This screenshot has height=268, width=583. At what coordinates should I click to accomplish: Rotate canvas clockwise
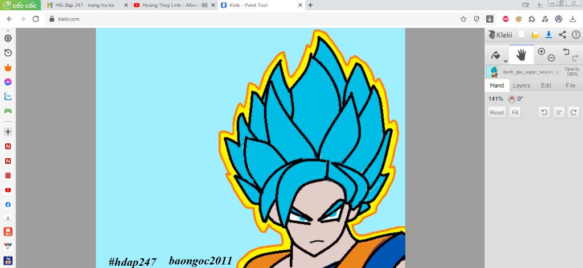pos(573,112)
